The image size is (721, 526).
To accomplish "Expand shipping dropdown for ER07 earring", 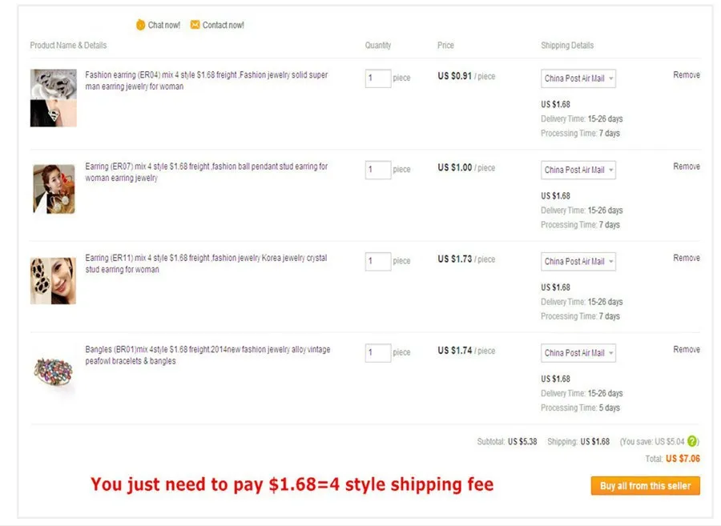I will coord(578,170).
